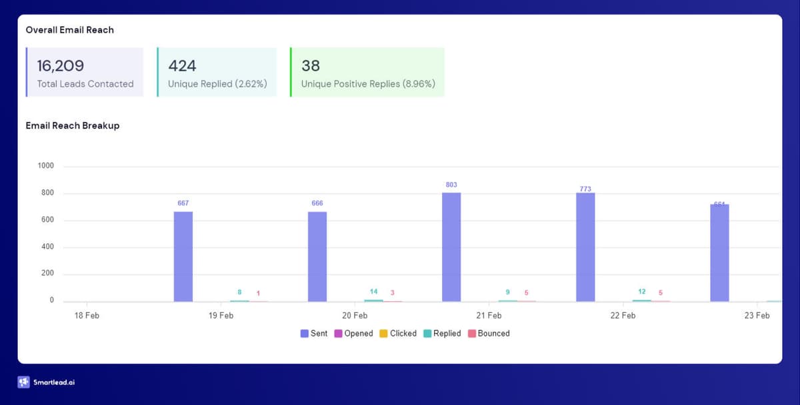Click the Replied data label showing 14

click(374, 292)
